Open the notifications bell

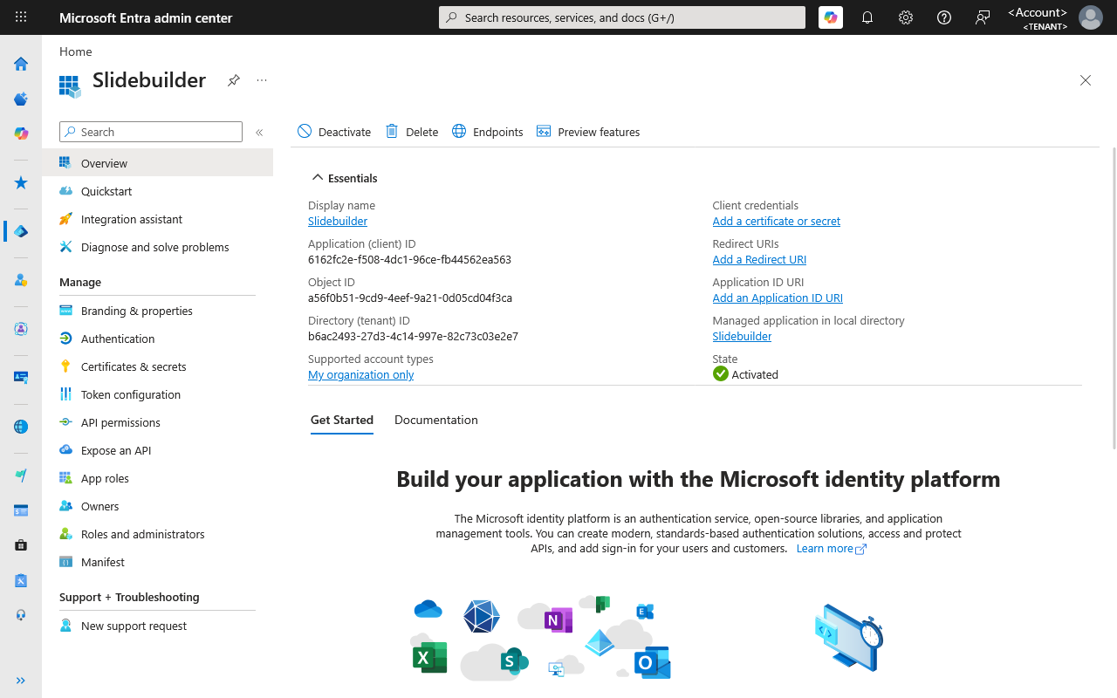(x=867, y=17)
